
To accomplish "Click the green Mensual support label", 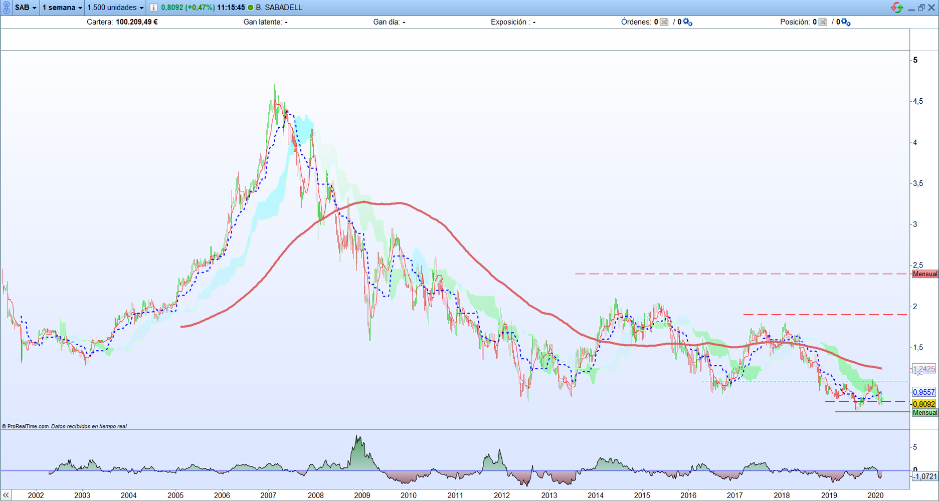I will tap(924, 413).
